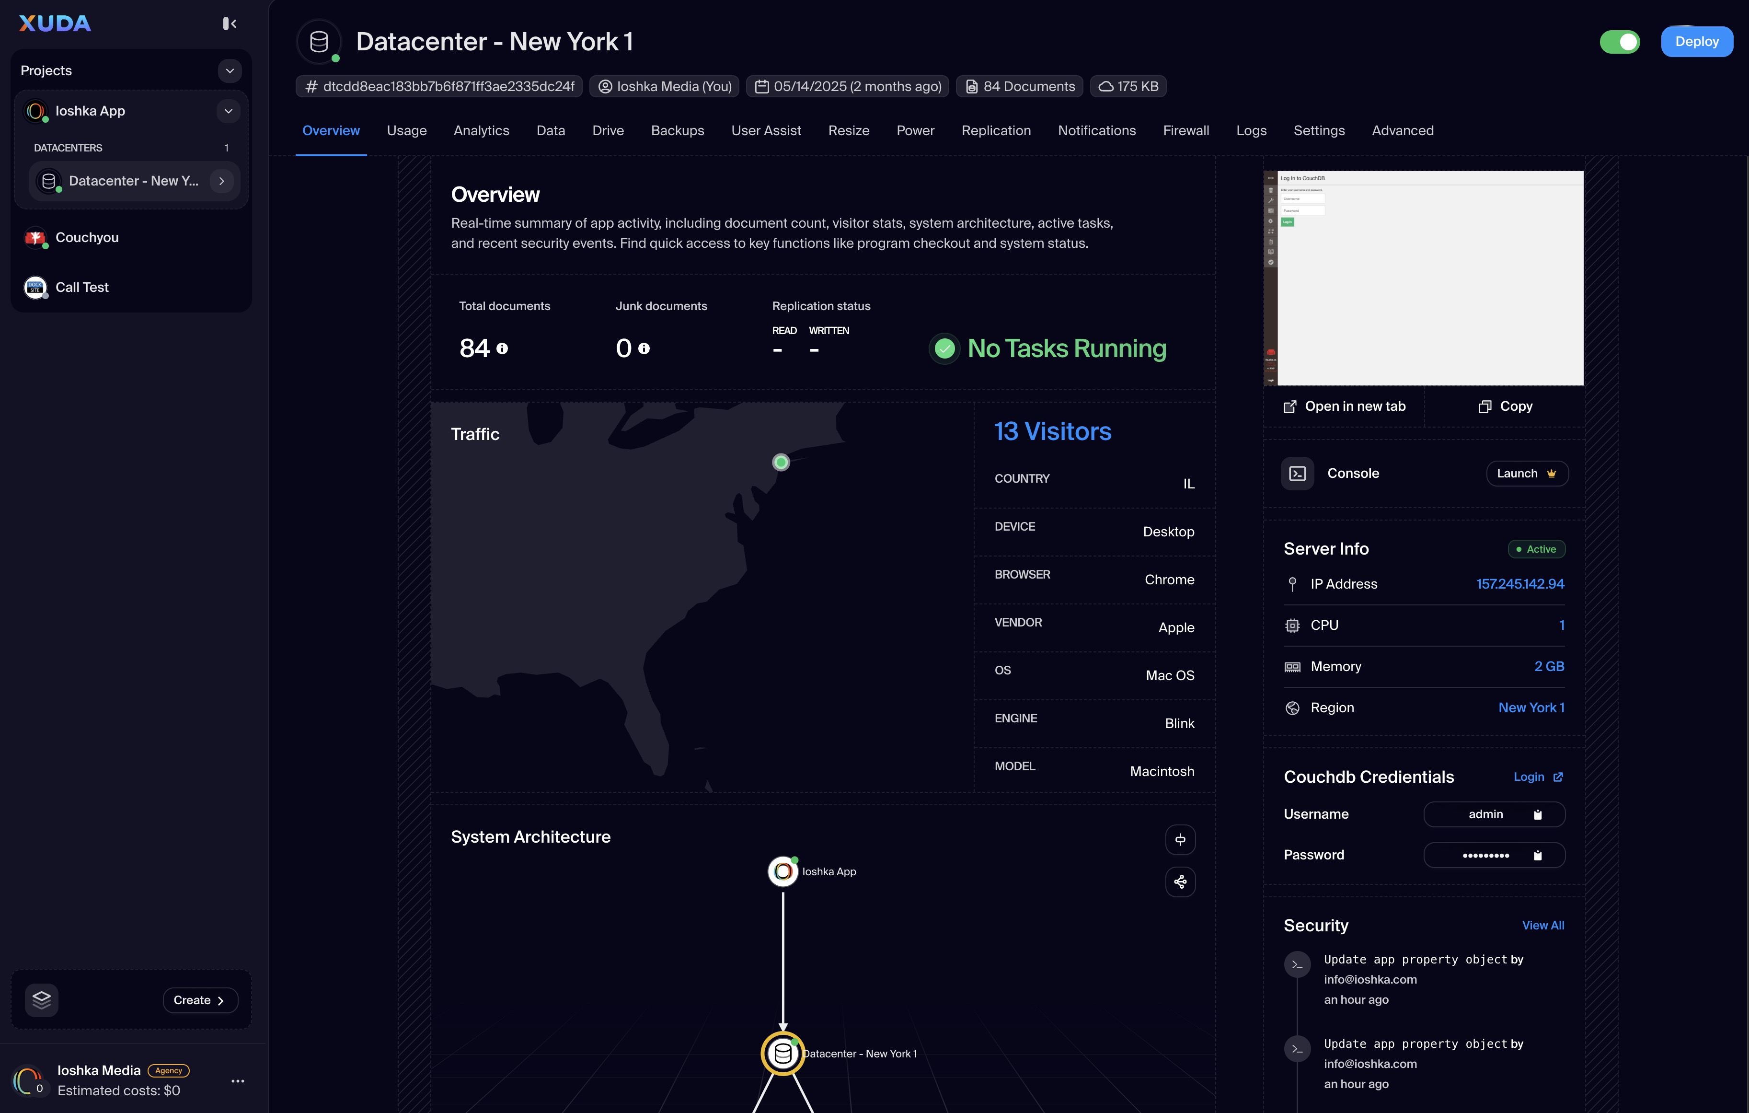The width and height of the screenshot is (1749, 1113).
Task: Click the green visitor dot on map
Action: (x=781, y=462)
